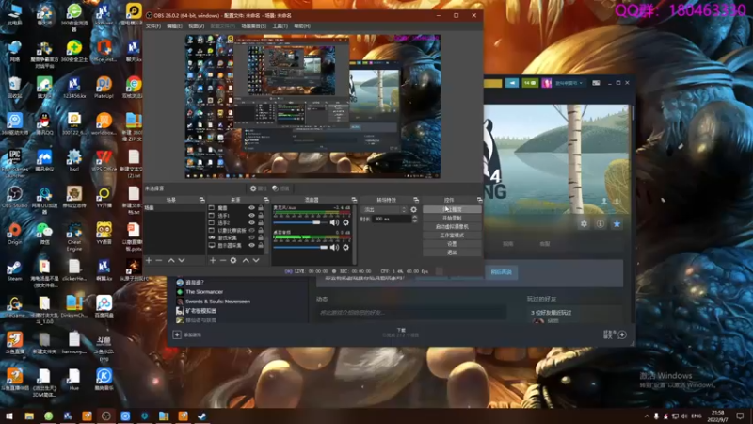Screen dimensions: 753x424
Task: Click the 退出 exit button in OBS
Action: tap(452, 253)
